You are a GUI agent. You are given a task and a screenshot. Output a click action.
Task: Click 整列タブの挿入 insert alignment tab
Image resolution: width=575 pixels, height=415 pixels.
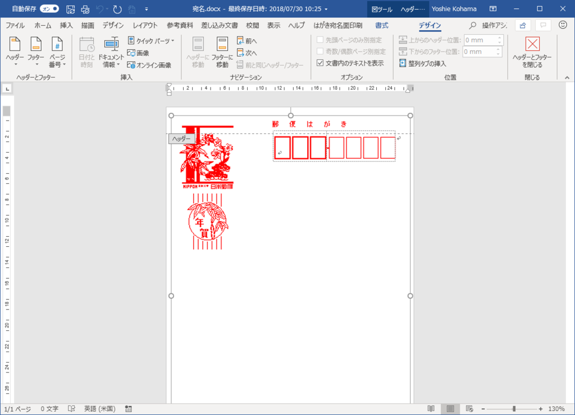(x=422, y=63)
